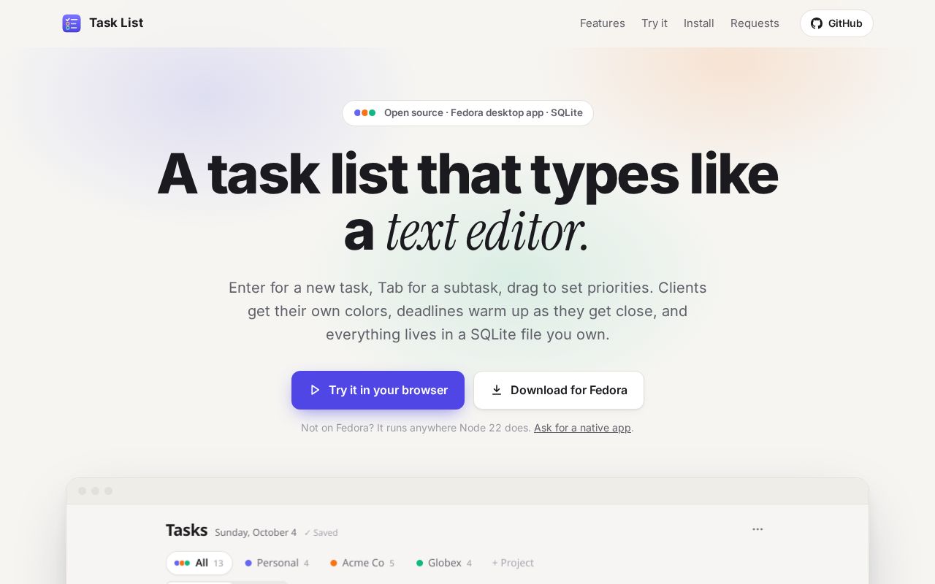Viewport: 935px width, 584px height.
Task: Follow the Ask for a native app link
Action: coord(582,428)
